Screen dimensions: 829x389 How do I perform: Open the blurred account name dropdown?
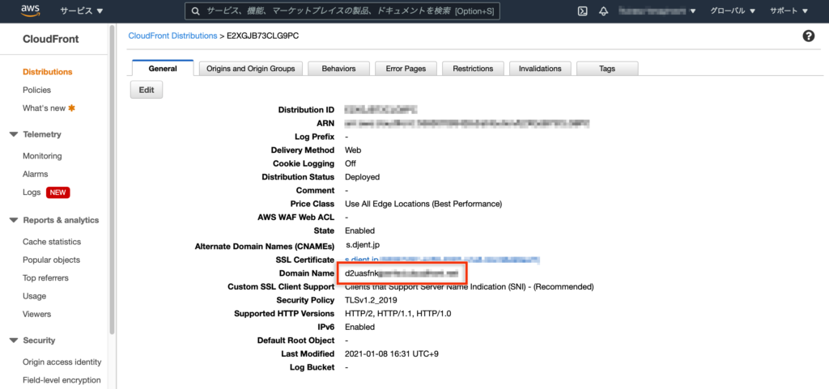tap(657, 11)
